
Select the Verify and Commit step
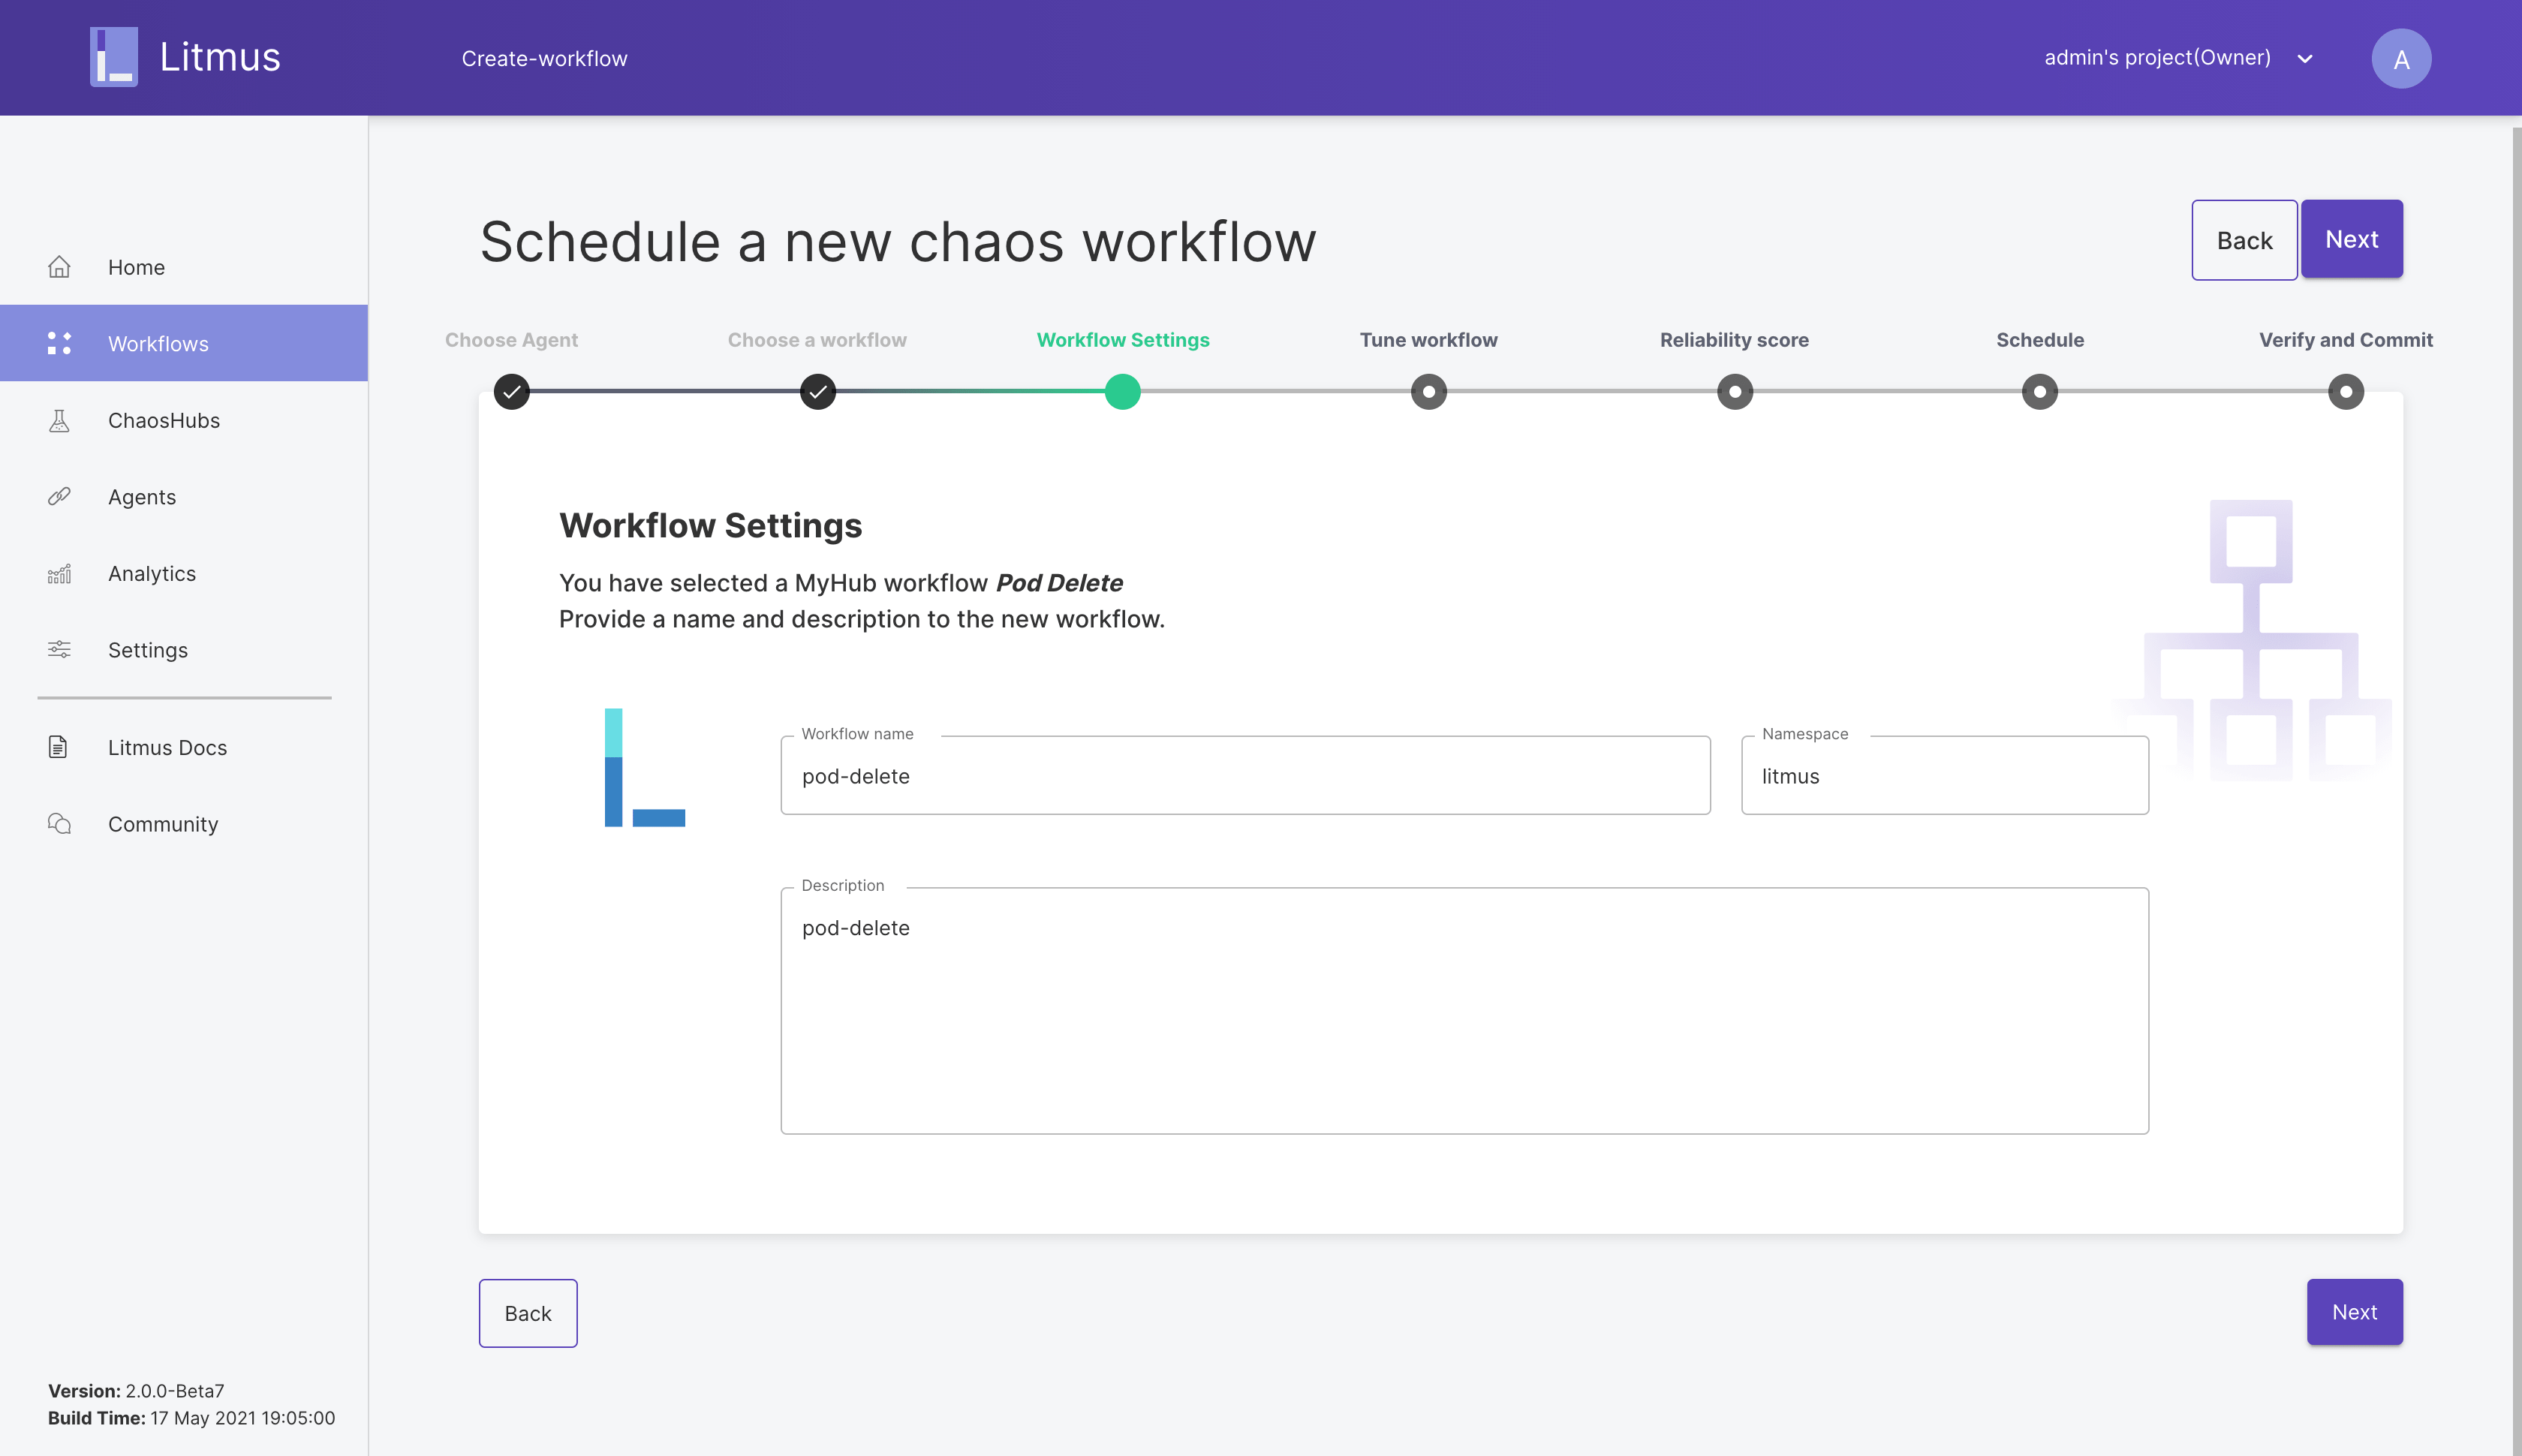(2345, 340)
